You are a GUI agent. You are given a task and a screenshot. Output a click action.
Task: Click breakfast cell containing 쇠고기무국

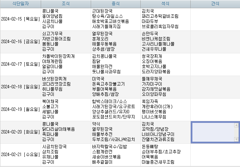(66, 42)
